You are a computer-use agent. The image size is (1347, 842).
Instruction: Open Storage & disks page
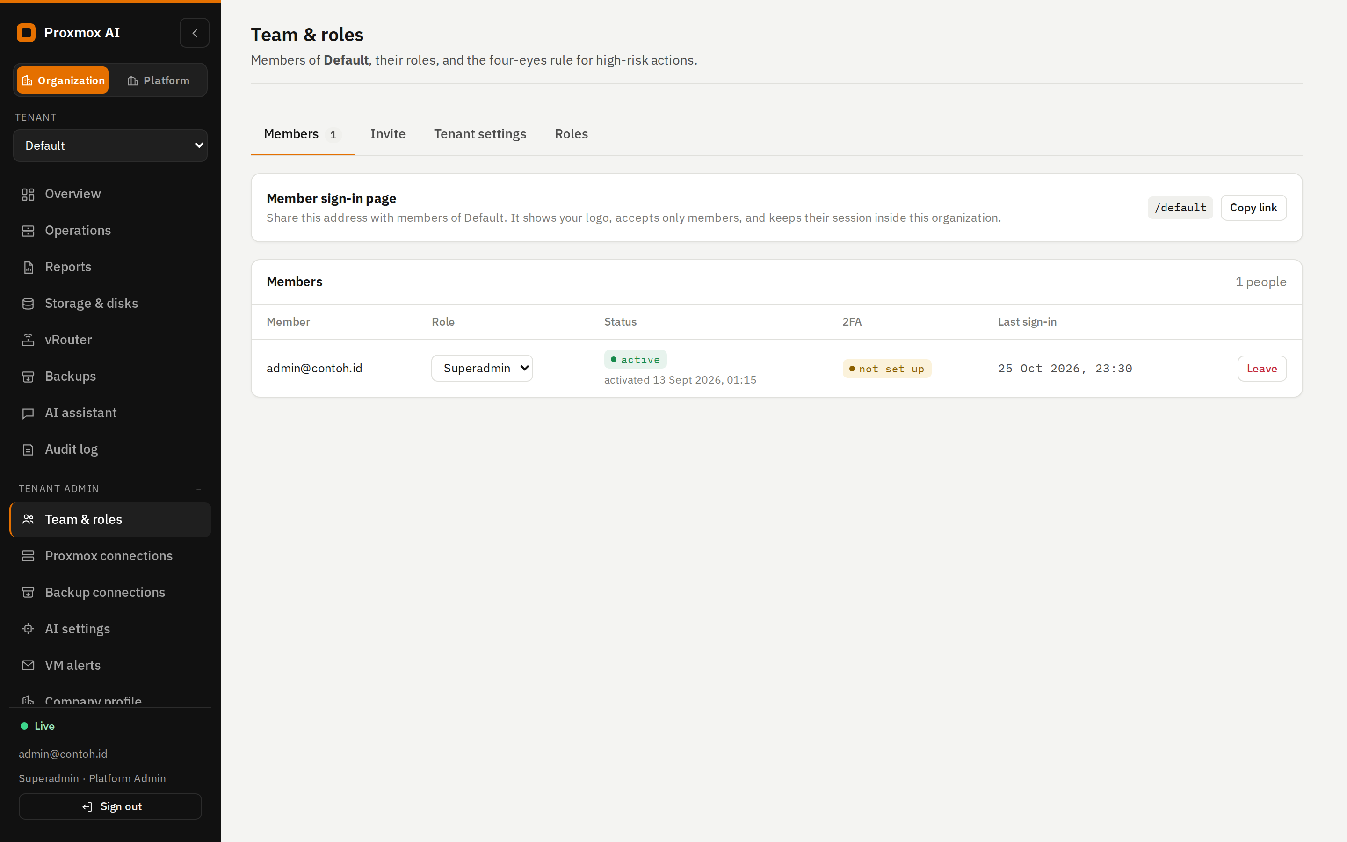coord(110,304)
